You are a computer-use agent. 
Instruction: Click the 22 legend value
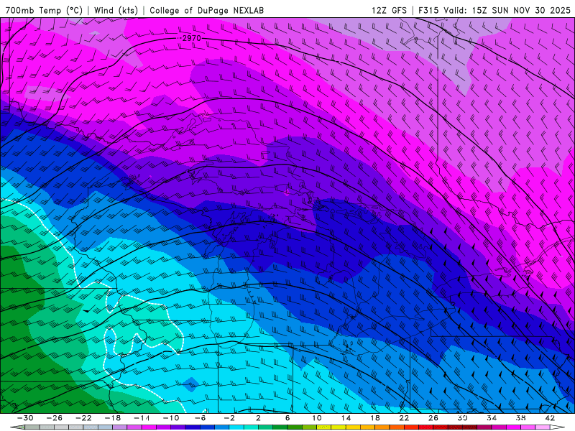(x=404, y=418)
